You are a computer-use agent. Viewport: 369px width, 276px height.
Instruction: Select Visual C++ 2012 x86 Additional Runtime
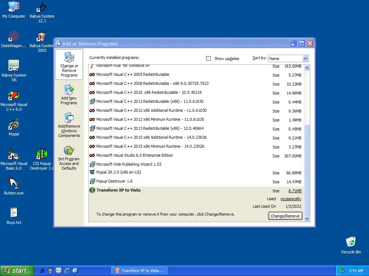pos(196,111)
